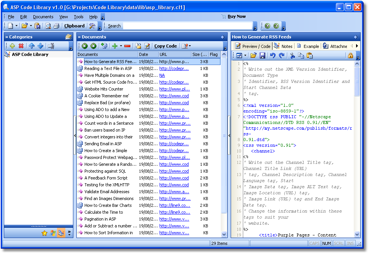Remove the selected document with red minus

pos(127,46)
